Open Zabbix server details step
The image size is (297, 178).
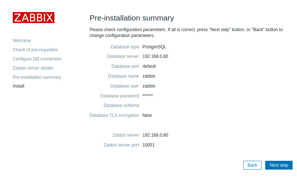(x=33, y=68)
